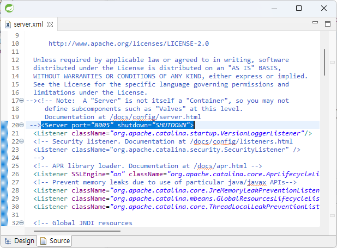Minimize the application window
The image size is (337, 248).
pos(274,8)
